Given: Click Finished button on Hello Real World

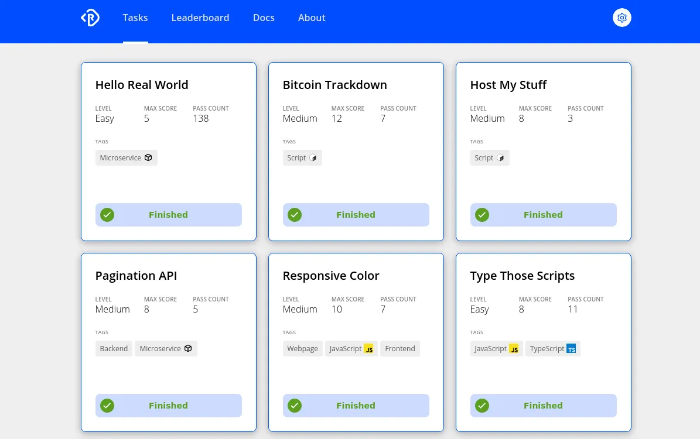Looking at the screenshot, I should [168, 215].
